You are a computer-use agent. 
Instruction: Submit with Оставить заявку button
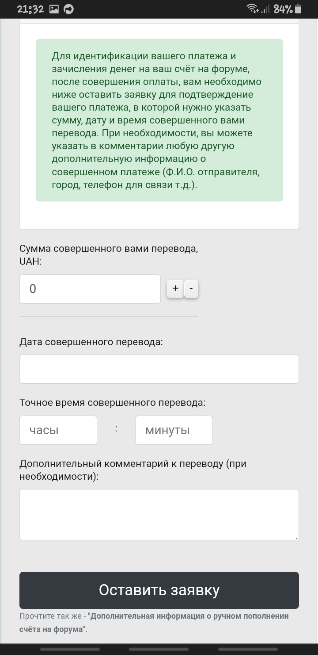coord(159,590)
